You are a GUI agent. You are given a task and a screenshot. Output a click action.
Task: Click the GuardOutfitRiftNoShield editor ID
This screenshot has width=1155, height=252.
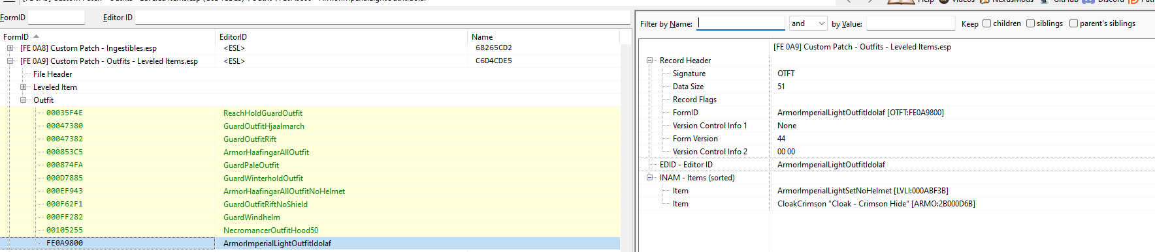tap(265, 204)
